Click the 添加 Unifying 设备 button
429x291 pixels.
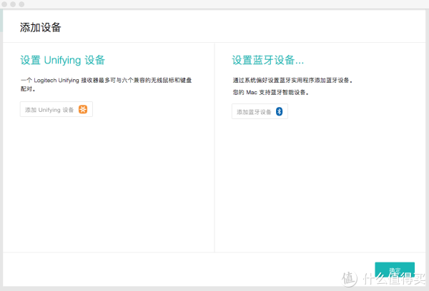point(56,109)
